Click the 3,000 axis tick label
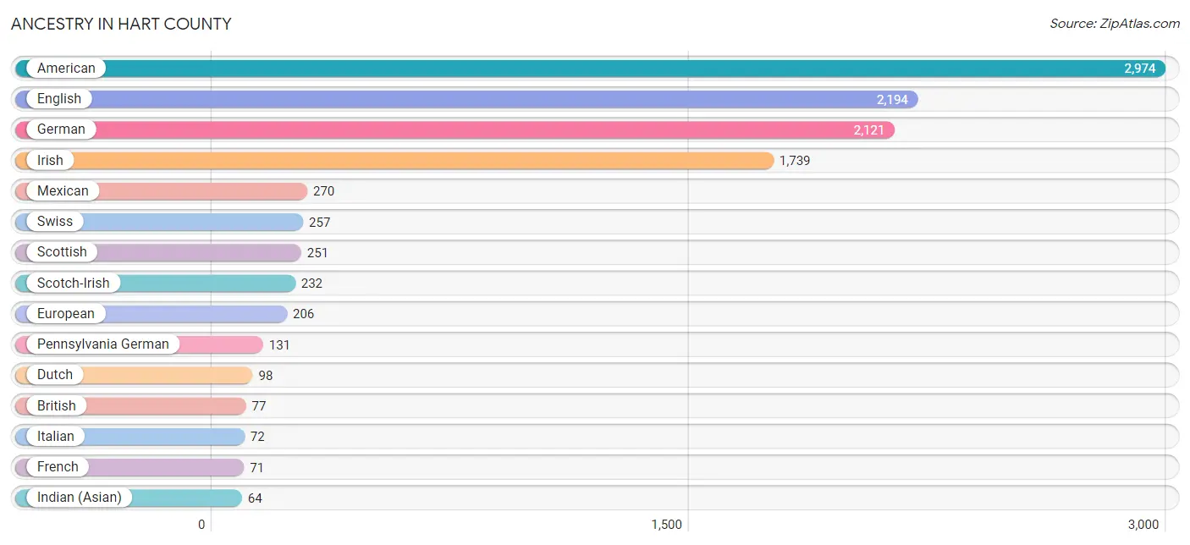The width and height of the screenshot is (1190, 545). coord(1143,525)
